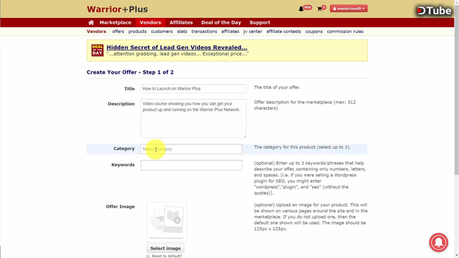Click the Select image button
459x258 pixels.
(x=166, y=249)
